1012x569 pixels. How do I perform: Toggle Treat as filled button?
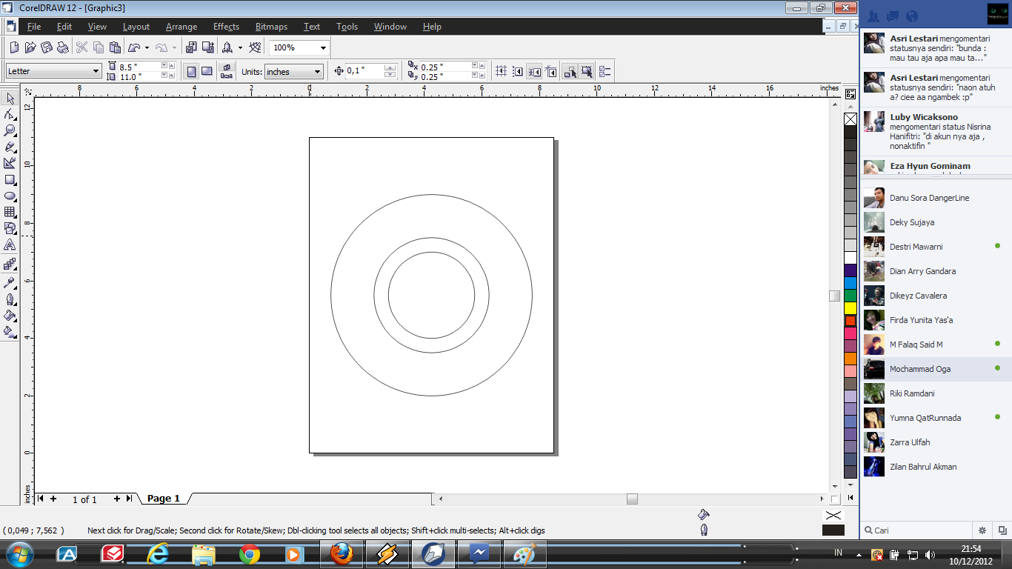pyautogui.click(x=586, y=72)
